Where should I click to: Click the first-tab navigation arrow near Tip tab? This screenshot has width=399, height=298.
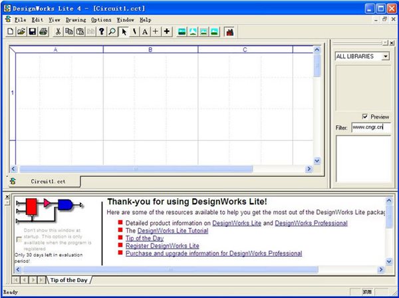(16, 280)
